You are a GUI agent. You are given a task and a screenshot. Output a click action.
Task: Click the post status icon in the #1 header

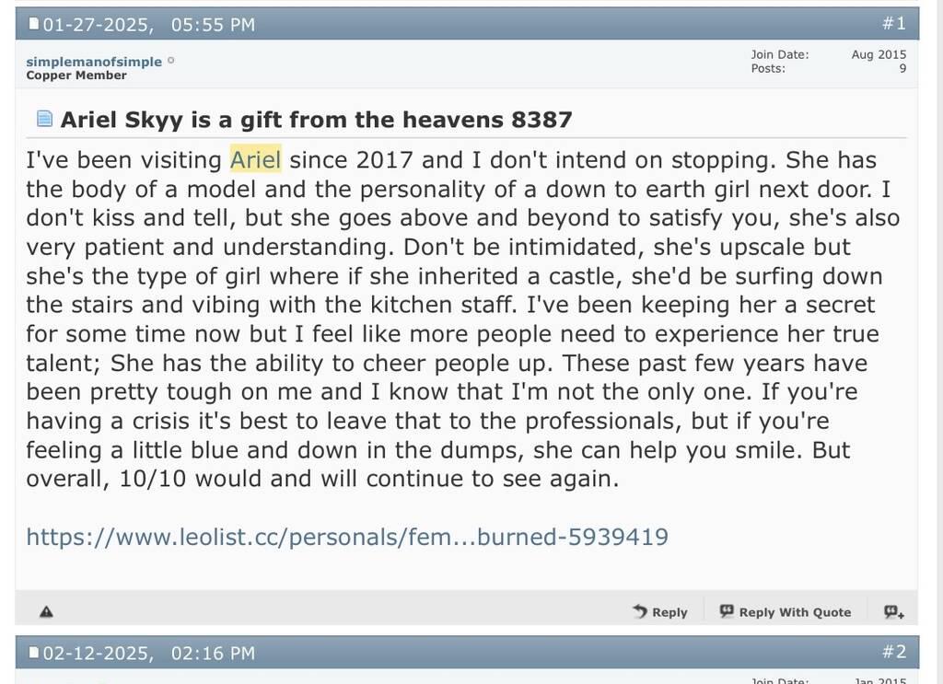click(x=34, y=24)
